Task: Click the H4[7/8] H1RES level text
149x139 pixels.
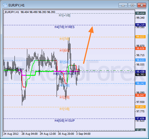Action: coord(65,27)
